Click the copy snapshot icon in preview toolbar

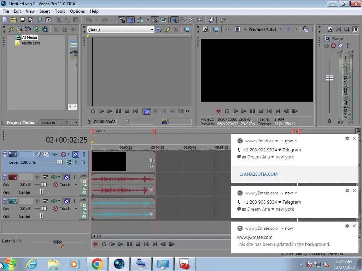[306, 29]
